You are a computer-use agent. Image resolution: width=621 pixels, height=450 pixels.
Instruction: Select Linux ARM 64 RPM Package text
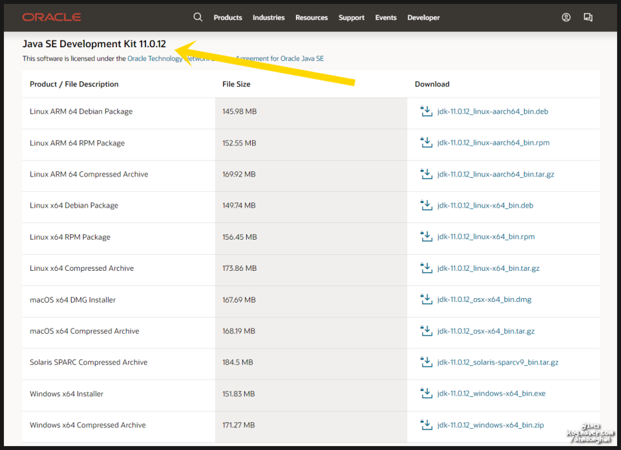pos(77,143)
